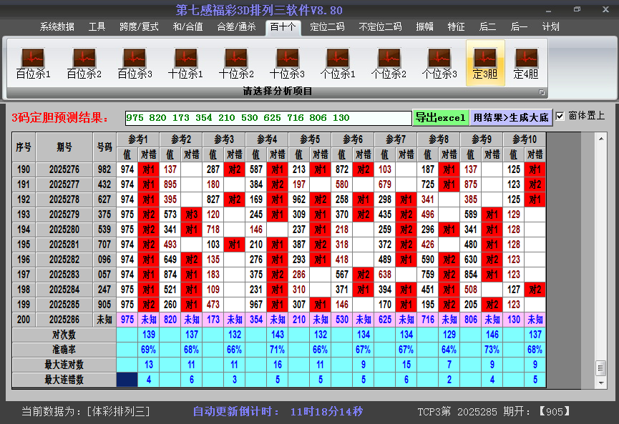
Task: Open the 定4胆 prediction icon
Action: [x=526, y=63]
